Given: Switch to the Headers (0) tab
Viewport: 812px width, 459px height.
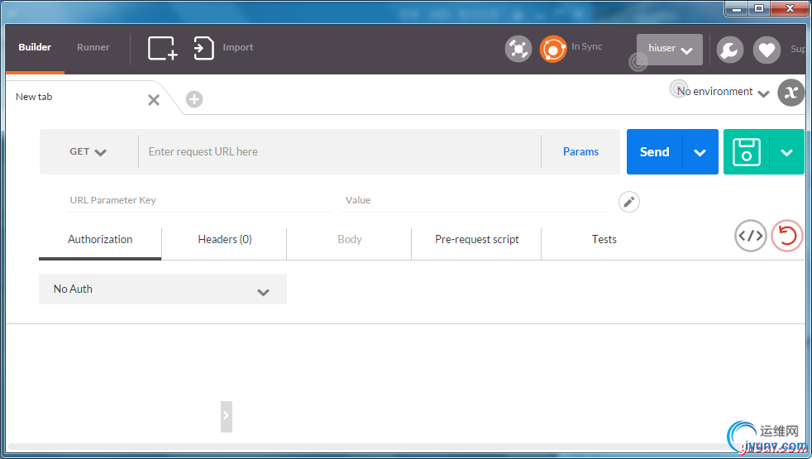Looking at the screenshot, I should (224, 239).
